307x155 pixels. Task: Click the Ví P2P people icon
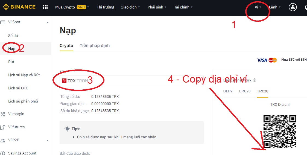3,140
